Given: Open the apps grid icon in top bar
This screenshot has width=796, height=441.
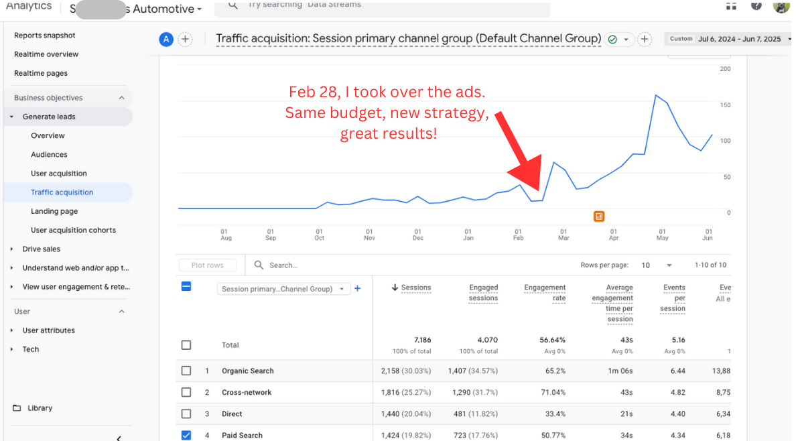Looking at the screenshot, I should coord(731,5).
